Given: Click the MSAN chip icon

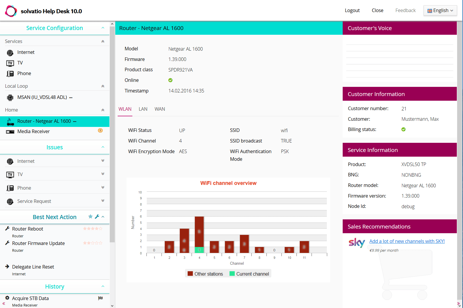Looking at the screenshot, I should pyautogui.click(x=10, y=97).
